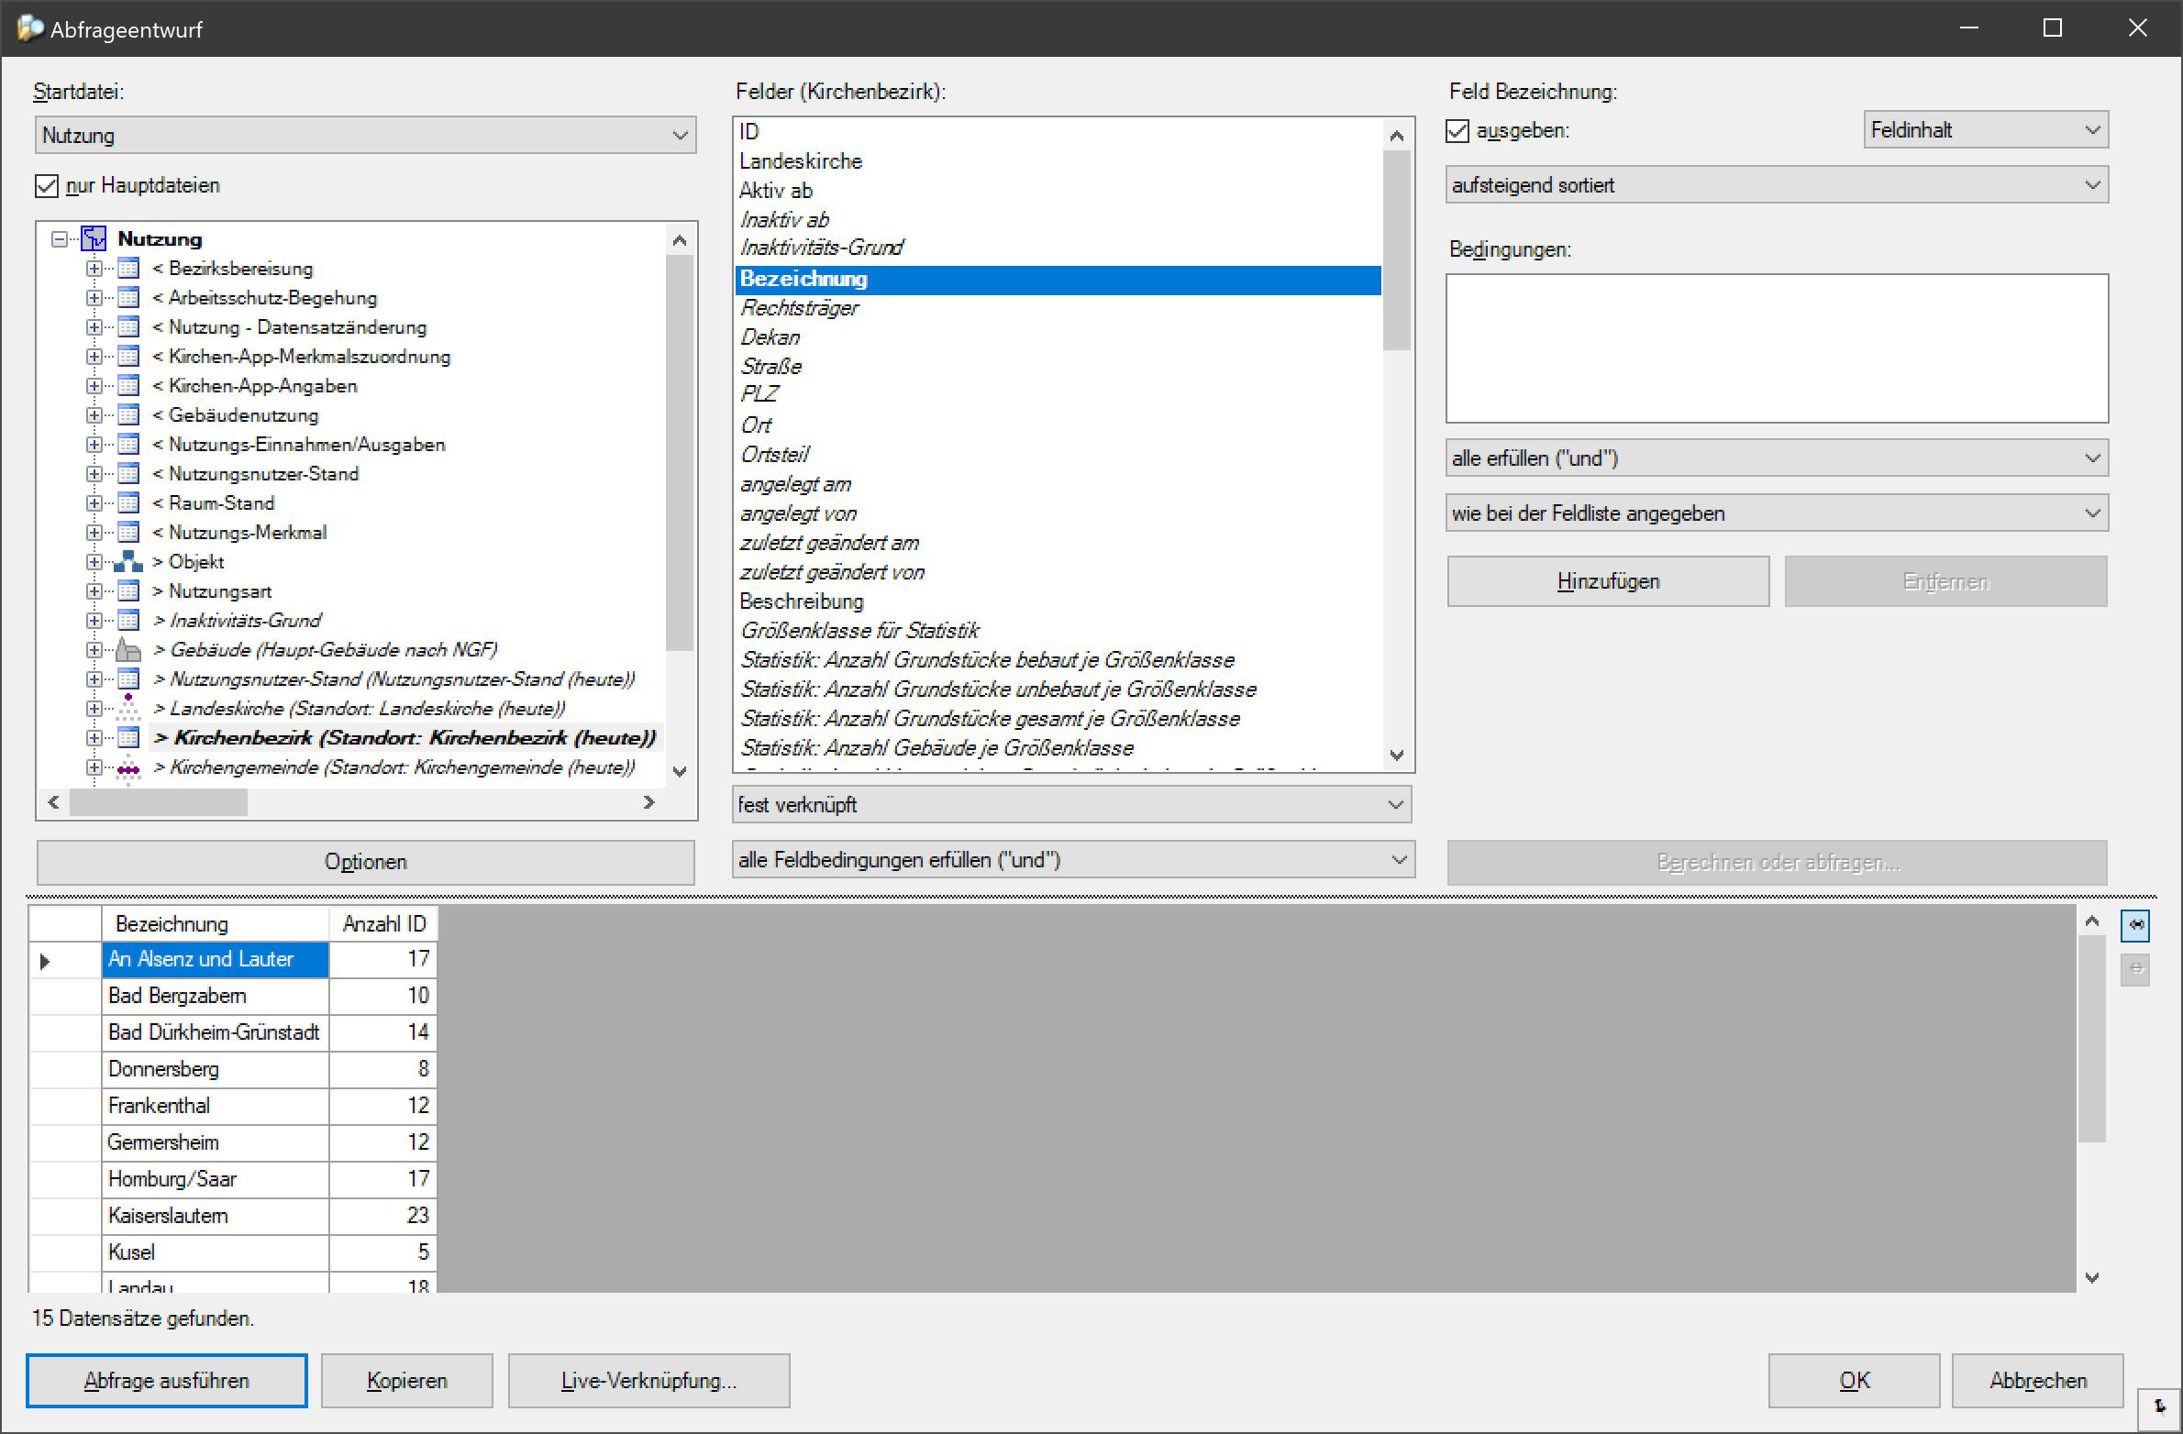
Task: Toggle the 'ausgeben' checkbox
Action: (1457, 131)
